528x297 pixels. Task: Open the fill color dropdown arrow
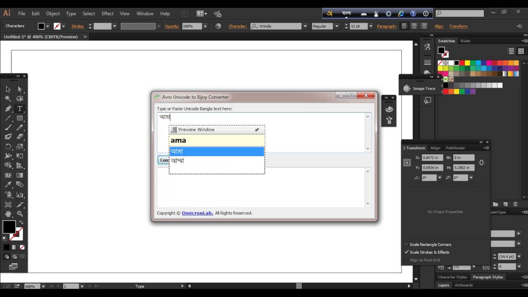pyautogui.click(x=48, y=26)
